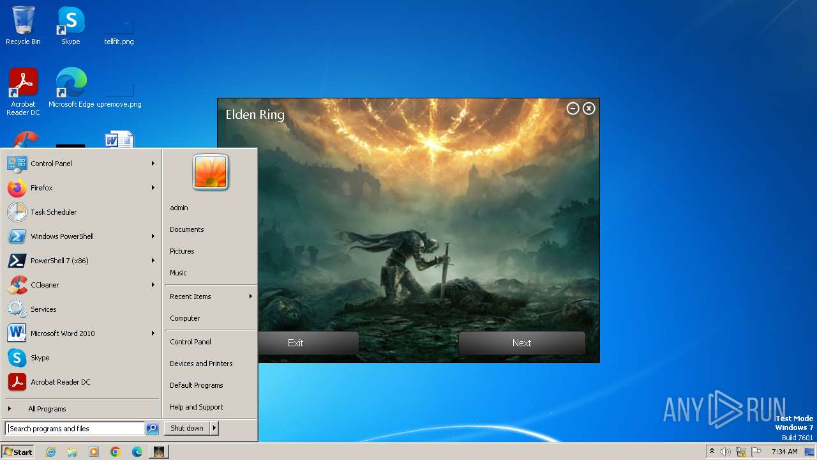Select Recycle Bin desktop icon
The height and width of the screenshot is (460, 817).
23,26
